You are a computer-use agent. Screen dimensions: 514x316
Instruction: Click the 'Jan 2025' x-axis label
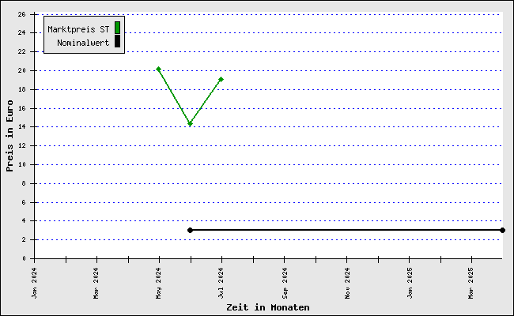point(410,283)
